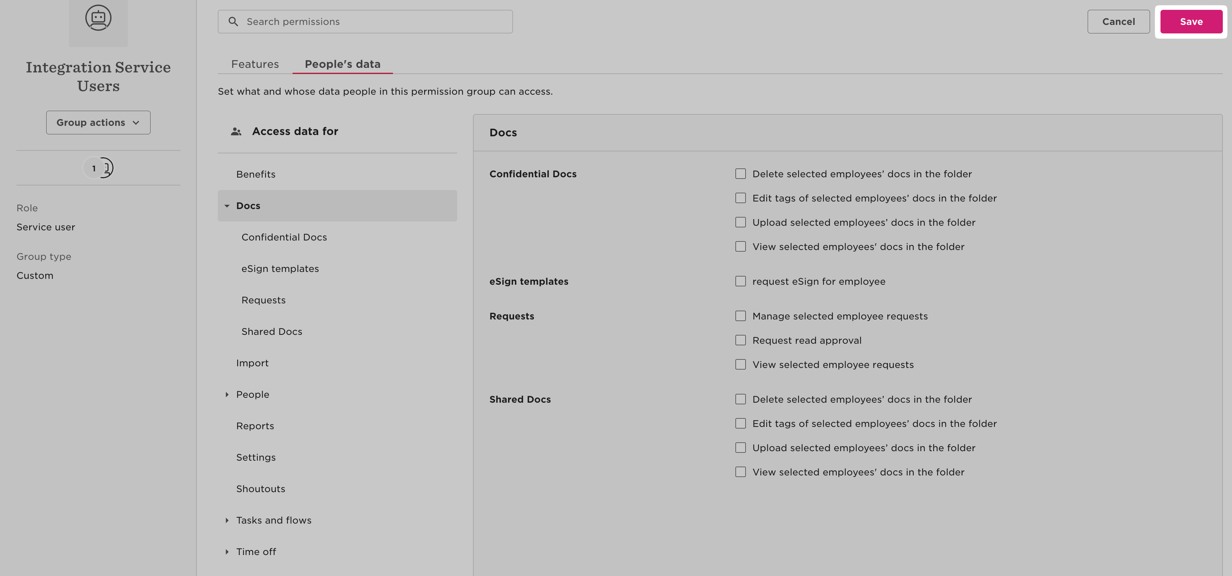Image resolution: width=1232 pixels, height=576 pixels.
Task: Open the Group actions dropdown
Action: point(98,123)
